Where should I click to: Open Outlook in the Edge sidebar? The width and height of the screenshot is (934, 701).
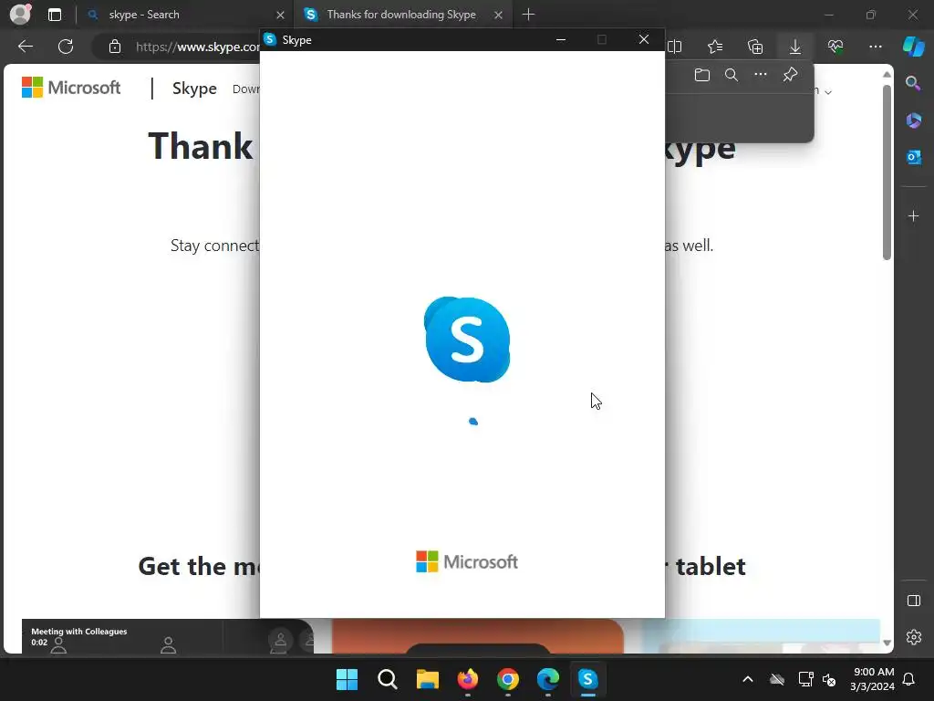tap(914, 157)
